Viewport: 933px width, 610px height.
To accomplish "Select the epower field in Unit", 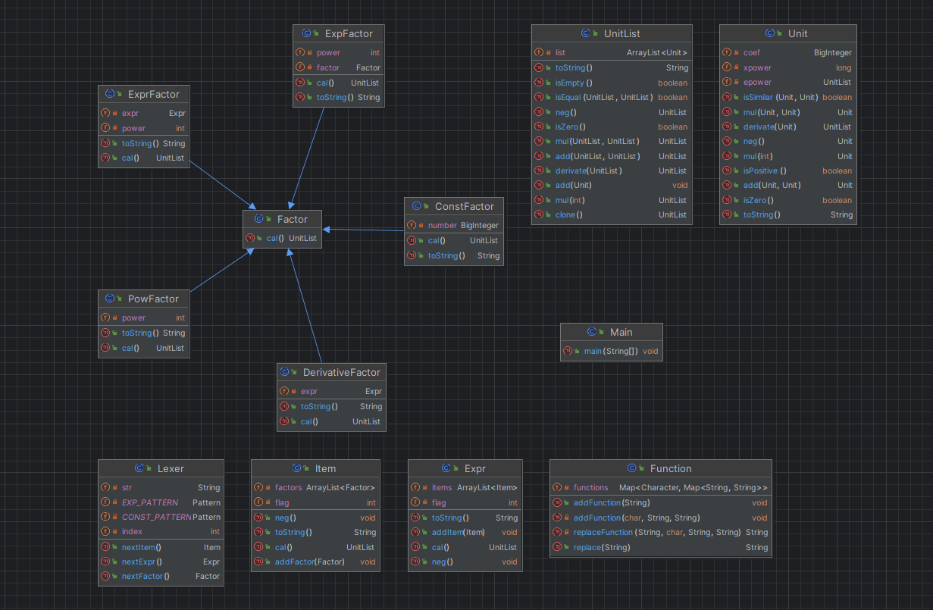I will coord(788,82).
